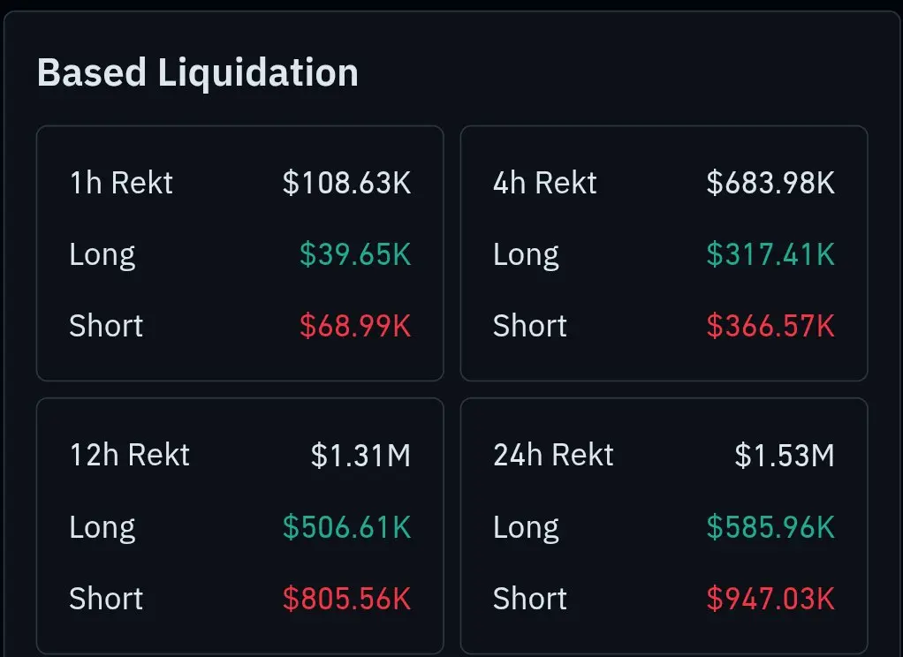Viewport: 903px width, 657px height.
Task: Click the 4h Short $366.57K value
Action: click(770, 326)
